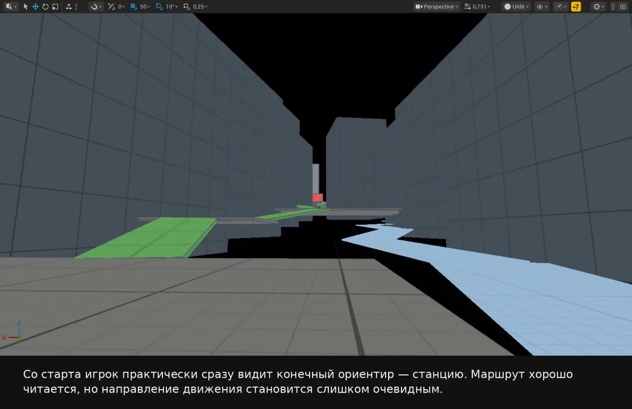Open the viewport gear settings menu

coord(599,6)
